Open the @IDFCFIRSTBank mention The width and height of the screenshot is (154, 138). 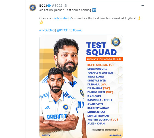tap(69, 30)
